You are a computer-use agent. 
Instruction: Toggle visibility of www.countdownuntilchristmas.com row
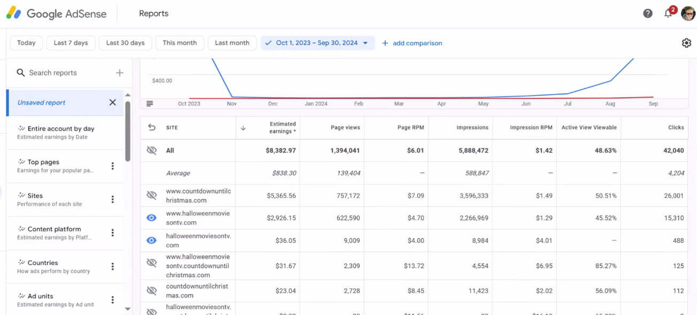click(x=152, y=196)
